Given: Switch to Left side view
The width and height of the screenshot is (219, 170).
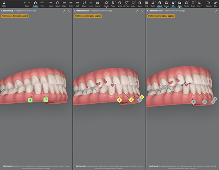Looking at the screenshot, I should 78,4.
